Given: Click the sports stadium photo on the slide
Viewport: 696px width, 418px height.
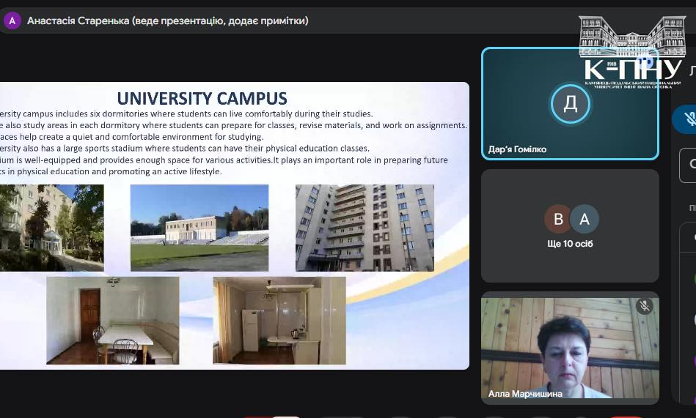Looking at the screenshot, I should pos(199,228).
